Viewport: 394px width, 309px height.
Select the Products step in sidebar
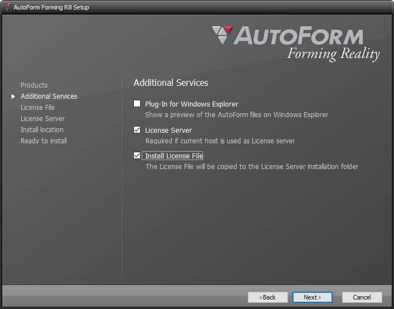(34, 85)
